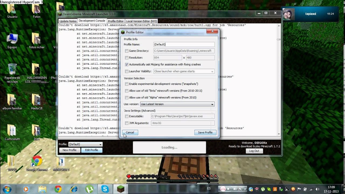
Task: Open the Curriculum folder
Action: pos(12,133)
